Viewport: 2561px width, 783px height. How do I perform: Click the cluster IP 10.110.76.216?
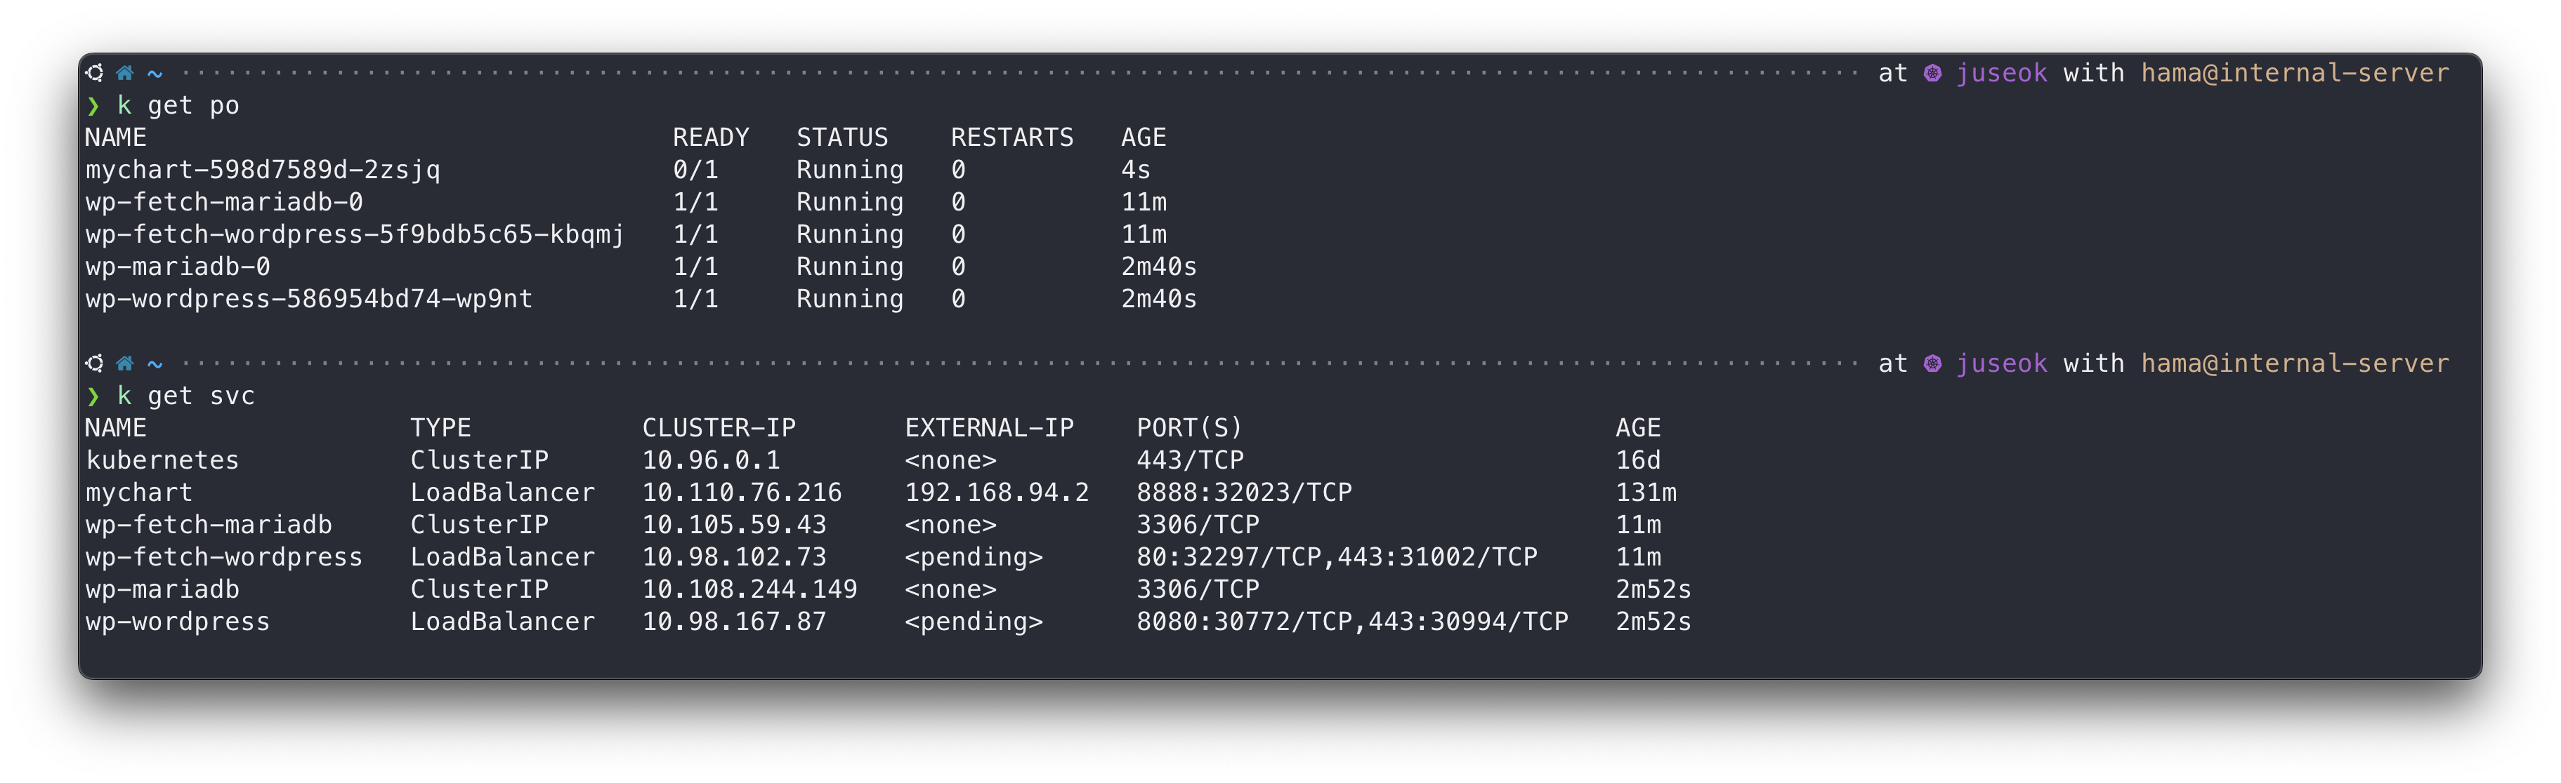coord(742,493)
